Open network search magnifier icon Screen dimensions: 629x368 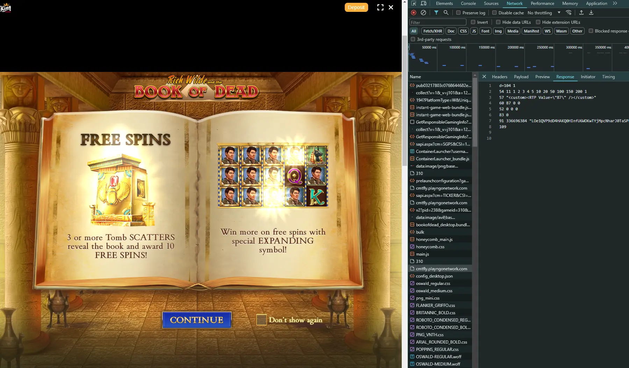tap(446, 13)
